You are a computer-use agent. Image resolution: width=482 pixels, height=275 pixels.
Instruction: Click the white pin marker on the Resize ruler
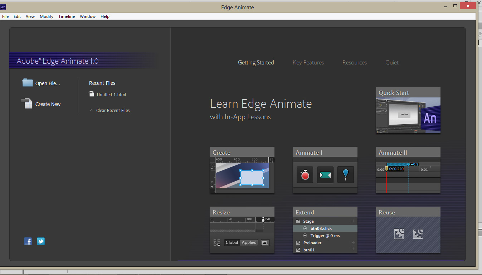[263, 220]
